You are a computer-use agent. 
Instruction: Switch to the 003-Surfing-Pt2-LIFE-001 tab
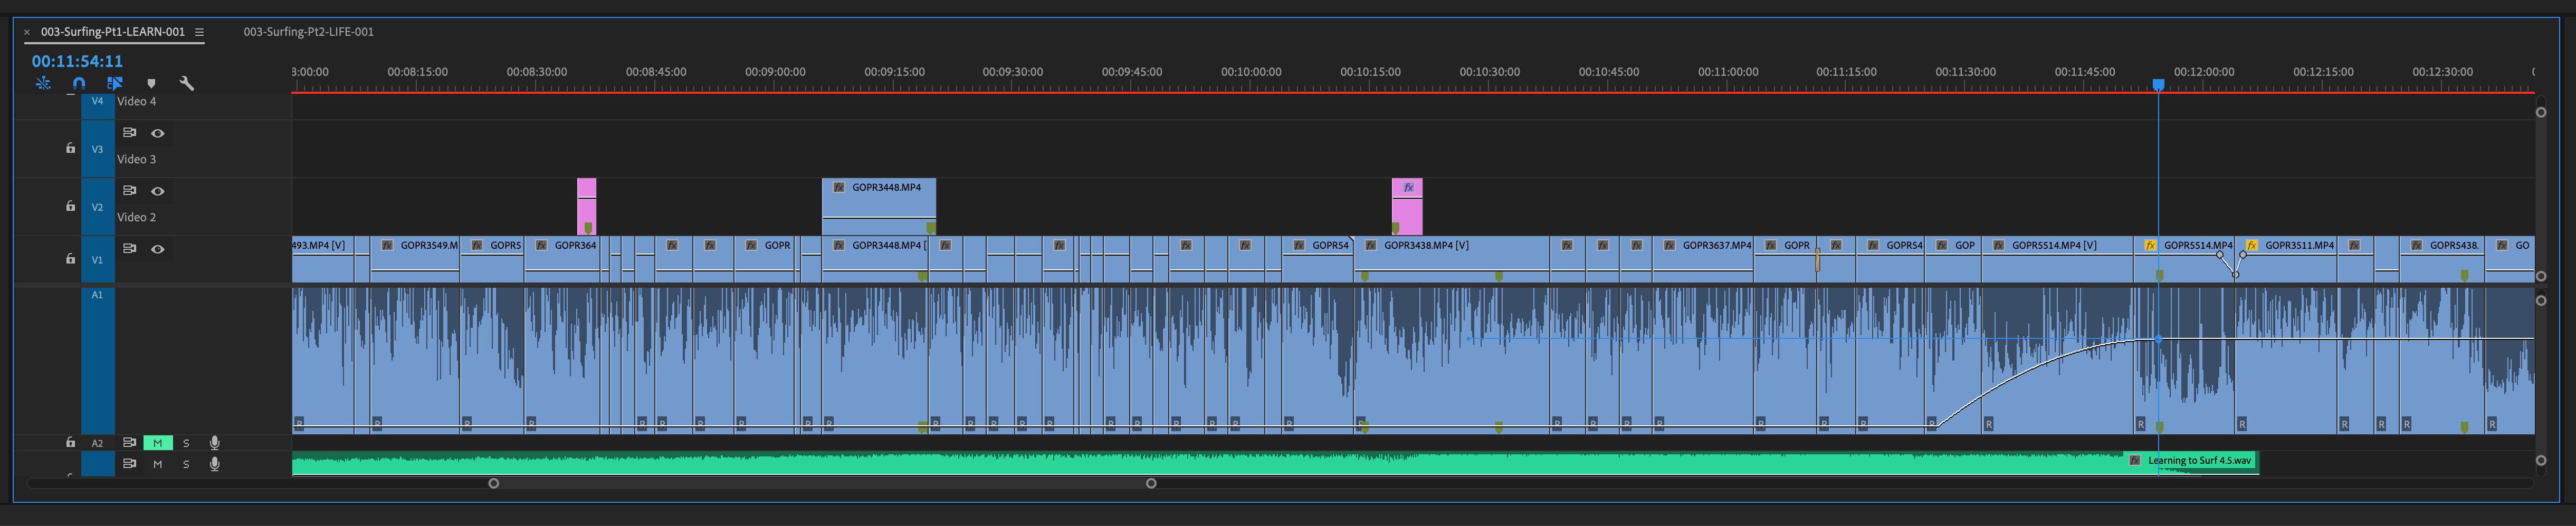(x=309, y=32)
